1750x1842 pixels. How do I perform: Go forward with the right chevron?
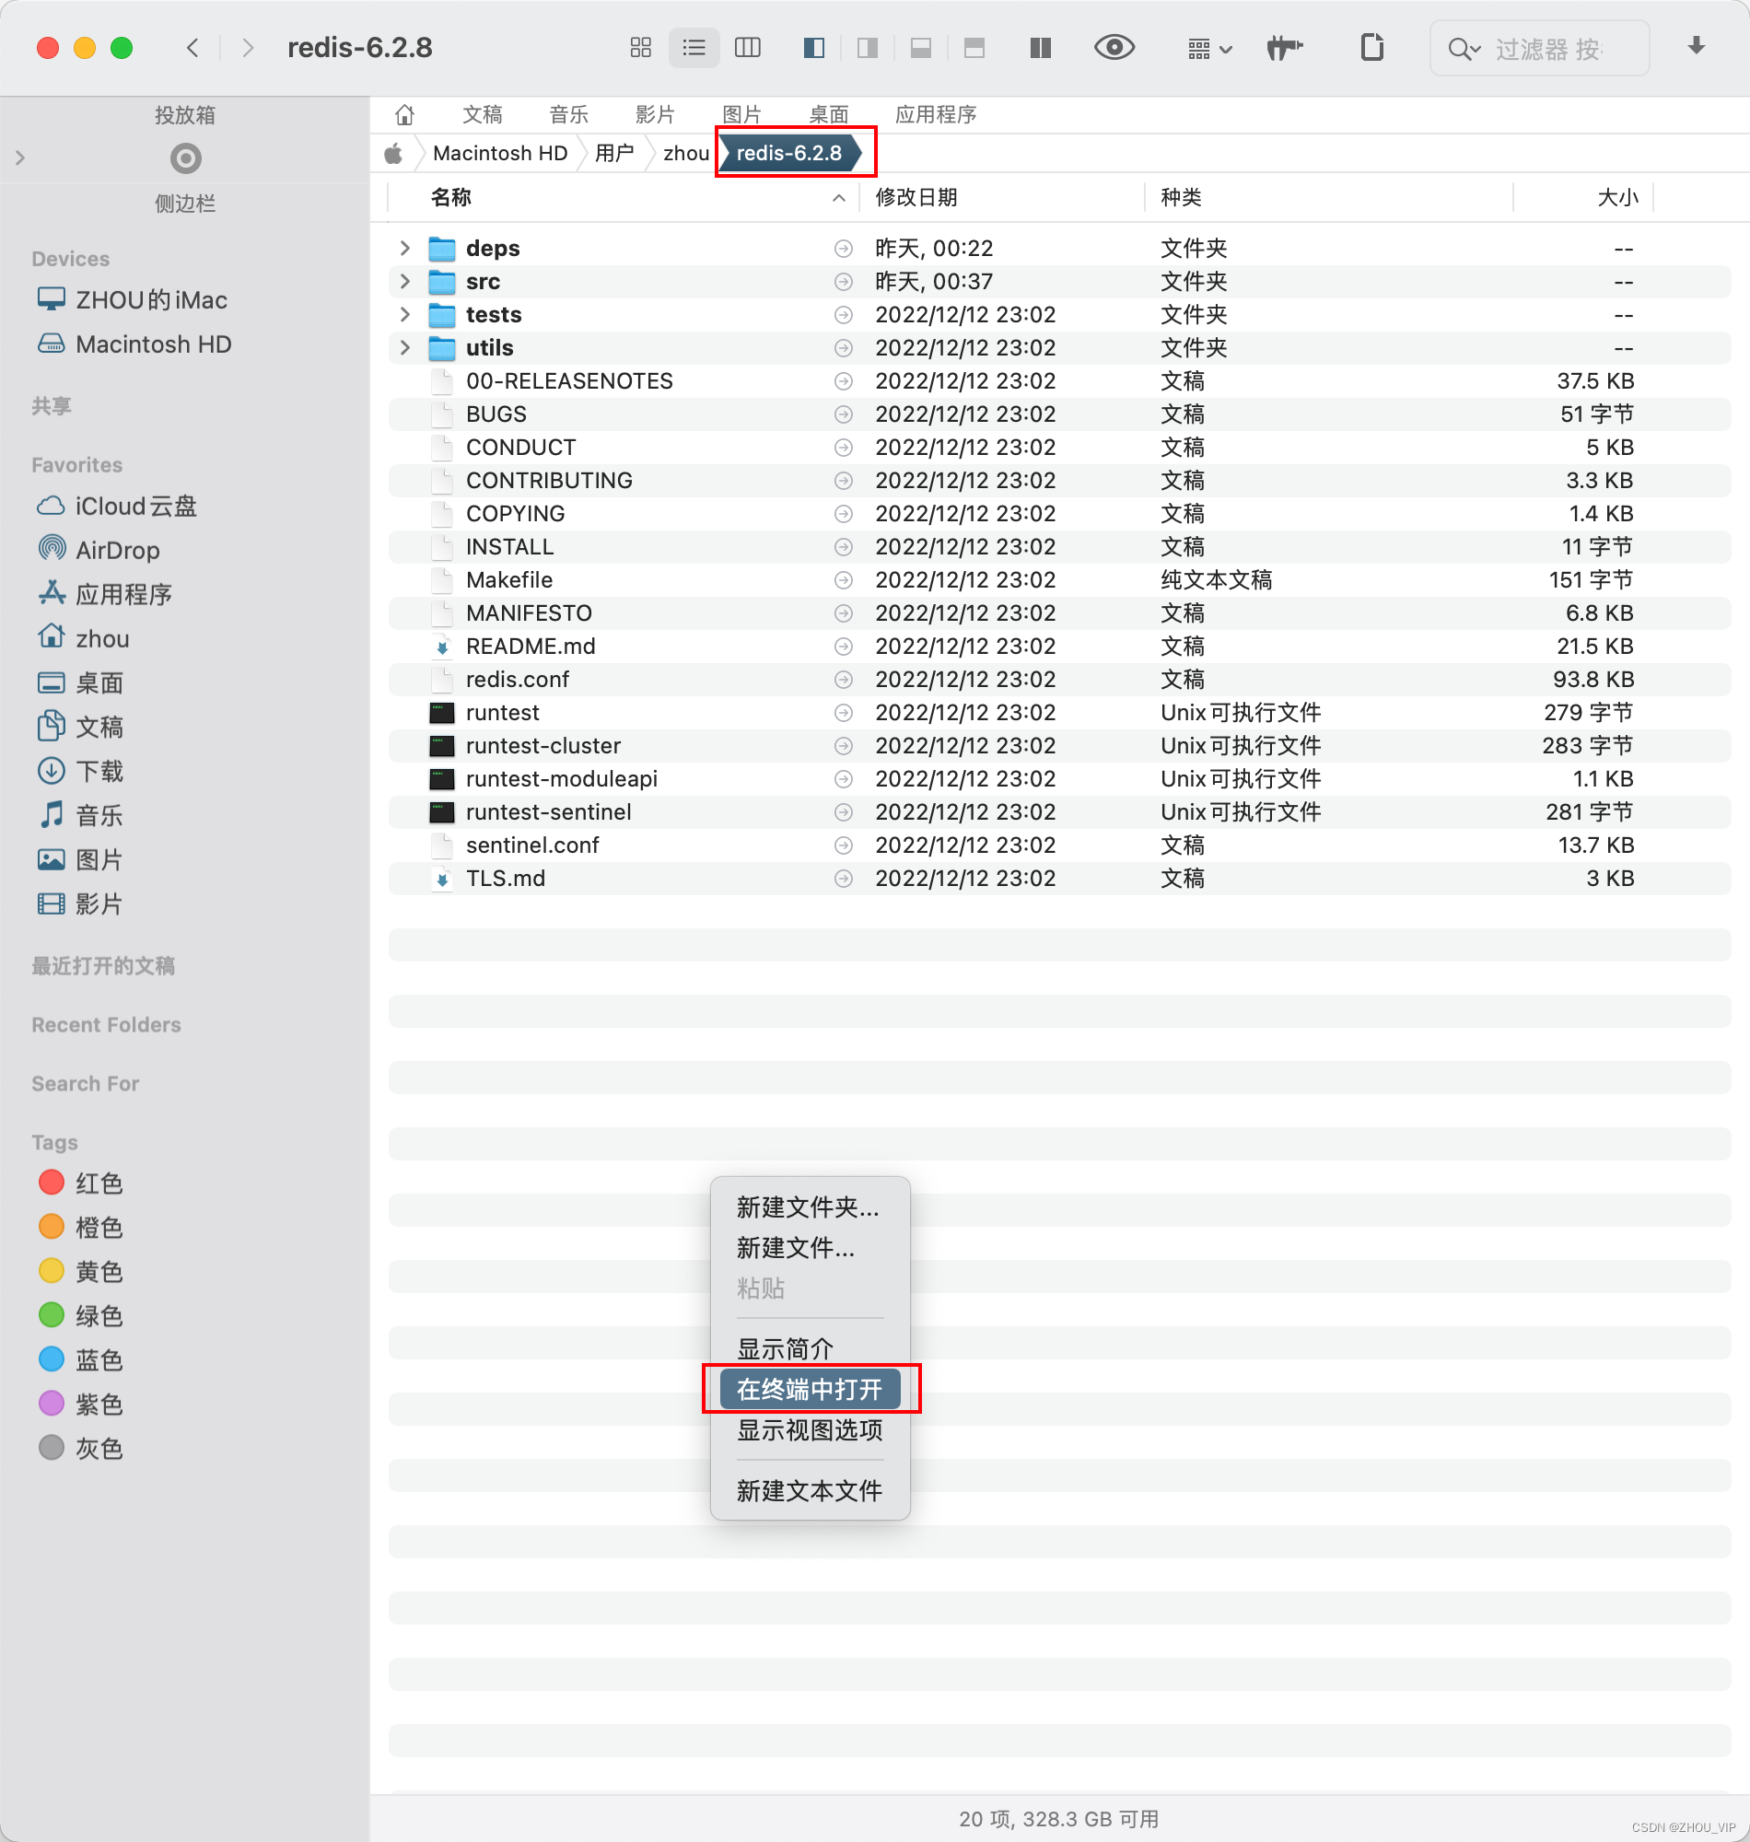pyautogui.click(x=247, y=48)
